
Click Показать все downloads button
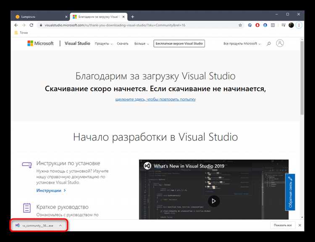[x=283, y=225]
